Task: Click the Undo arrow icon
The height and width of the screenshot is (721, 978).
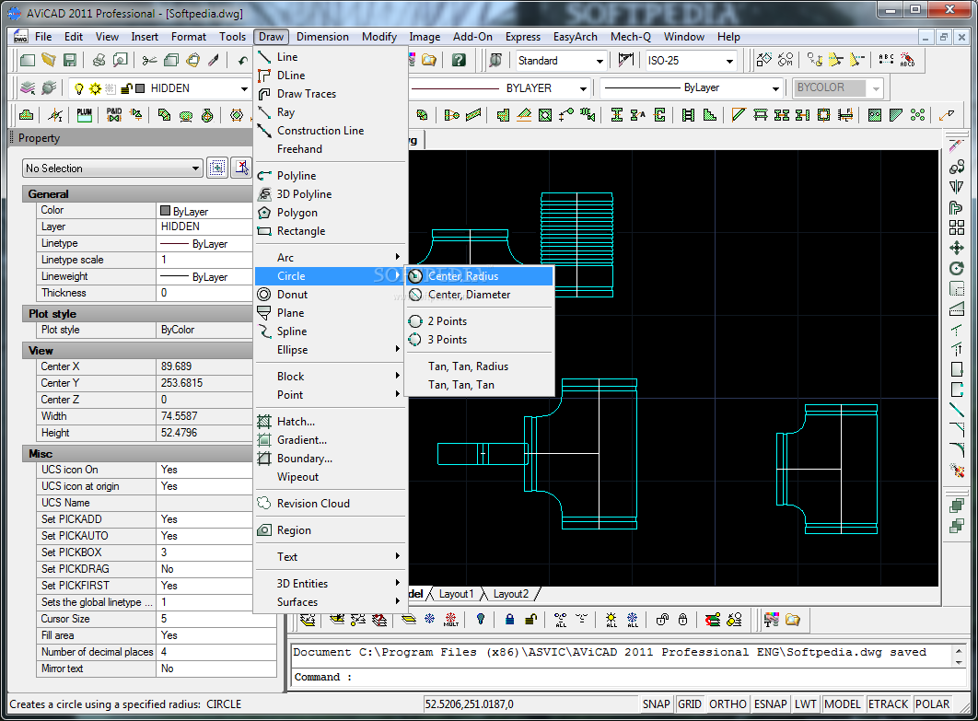Action: point(242,61)
